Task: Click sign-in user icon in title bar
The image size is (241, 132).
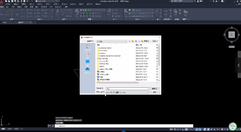Action: pos(198,1)
